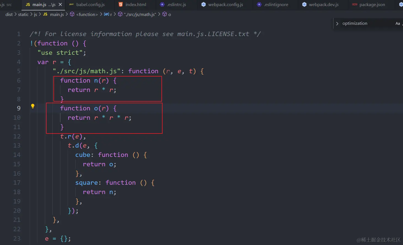
Task: Click 'return r * r;' statement on line 7
Action: coord(92,90)
